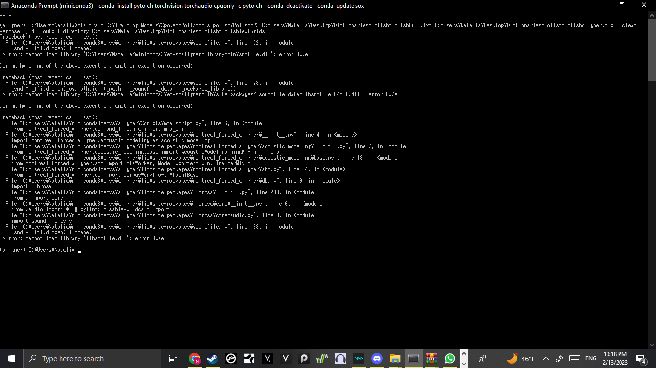This screenshot has height=368, width=656.
Task: Open the teal waveform app on the taskbar
Action: click(358, 358)
